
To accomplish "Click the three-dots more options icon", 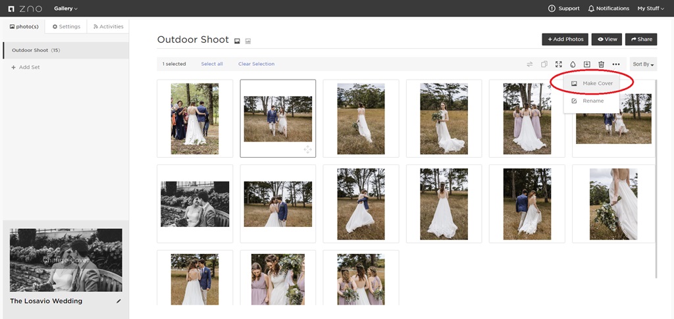I will (616, 64).
